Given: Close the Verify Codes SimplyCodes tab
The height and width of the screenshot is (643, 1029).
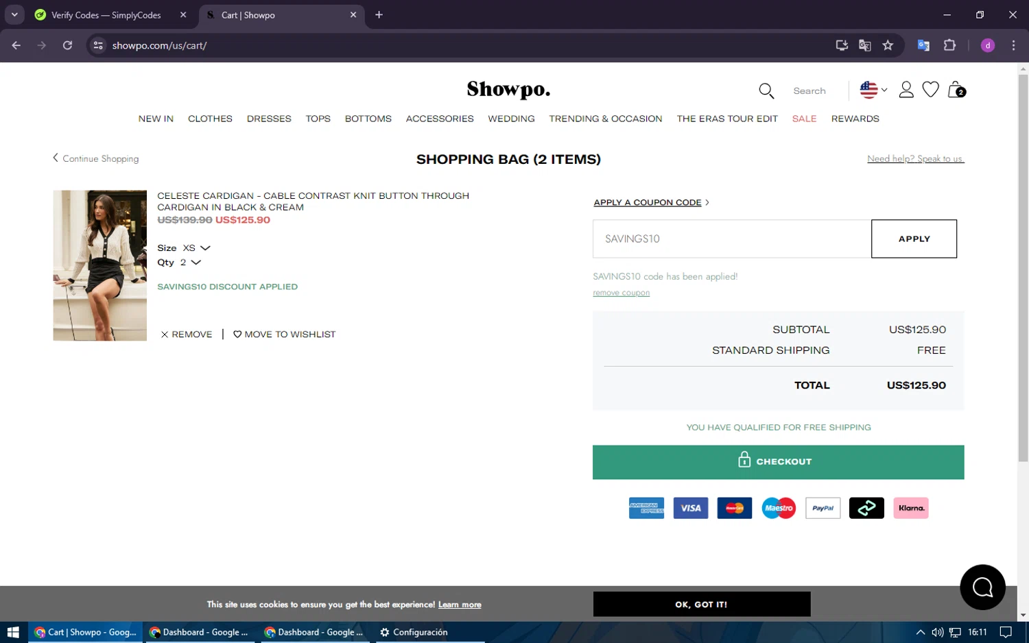Looking at the screenshot, I should click(x=183, y=14).
